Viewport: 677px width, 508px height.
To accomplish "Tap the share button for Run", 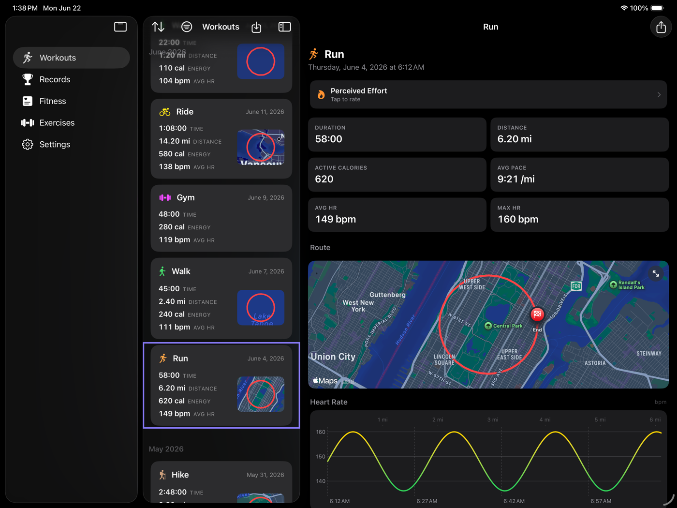I will click(x=661, y=27).
